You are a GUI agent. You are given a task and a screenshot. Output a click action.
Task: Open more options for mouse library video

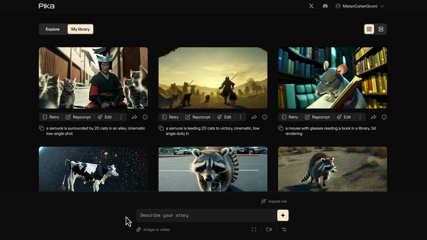coord(360,117)
